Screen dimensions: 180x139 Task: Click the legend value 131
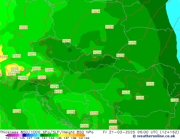point(44,138)
